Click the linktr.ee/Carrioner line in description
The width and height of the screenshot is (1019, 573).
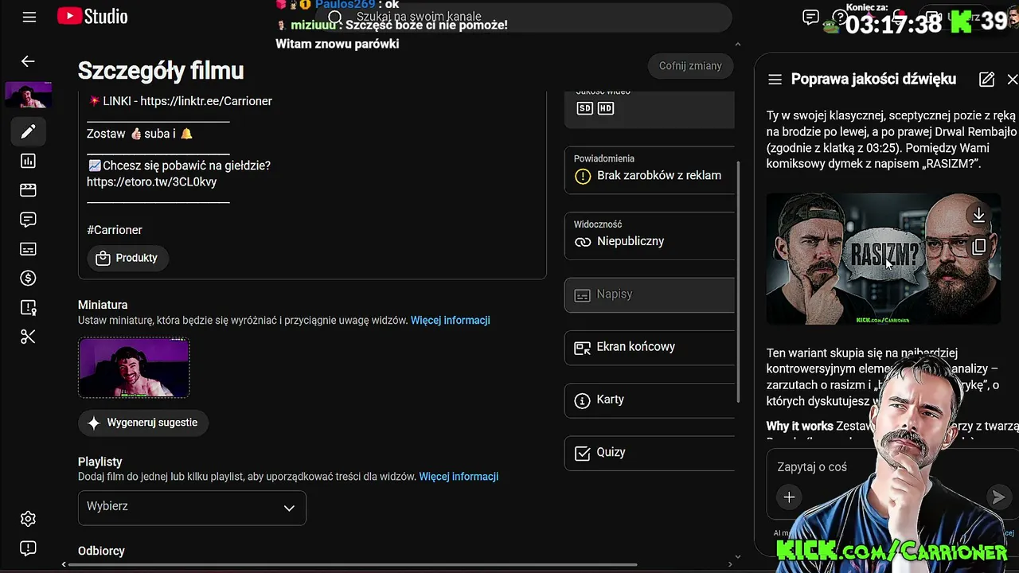click(x=180, y=101)
